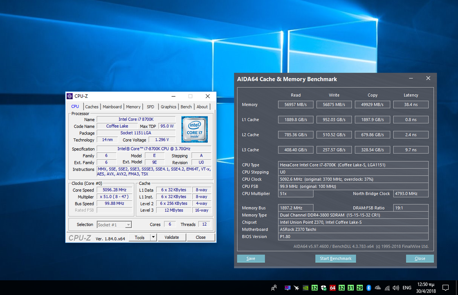Open the Bluetooth tray icon
The height and width of the screenshot is (295, 458).
coord(368,288)
